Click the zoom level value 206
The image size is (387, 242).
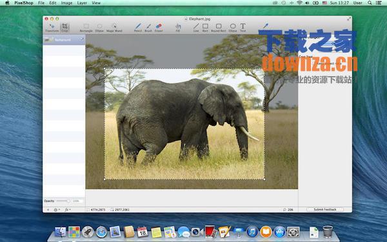(x=290, y=210)
